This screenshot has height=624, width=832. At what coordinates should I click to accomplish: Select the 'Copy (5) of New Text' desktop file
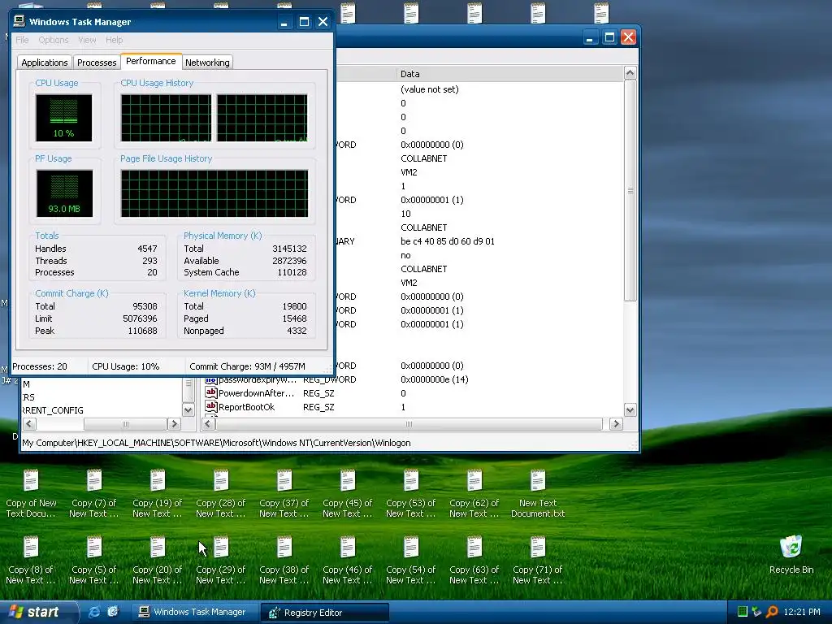pyautogui.click(x=94, y=561)
